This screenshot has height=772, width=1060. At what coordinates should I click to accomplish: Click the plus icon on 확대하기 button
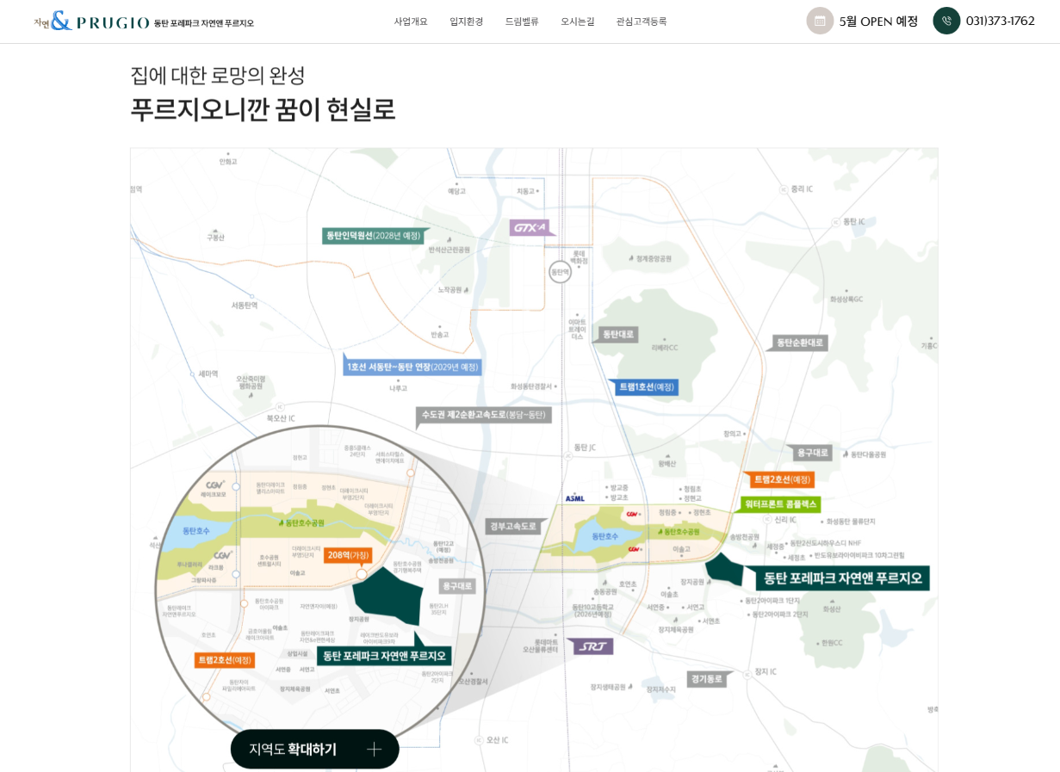click(374, 749)
